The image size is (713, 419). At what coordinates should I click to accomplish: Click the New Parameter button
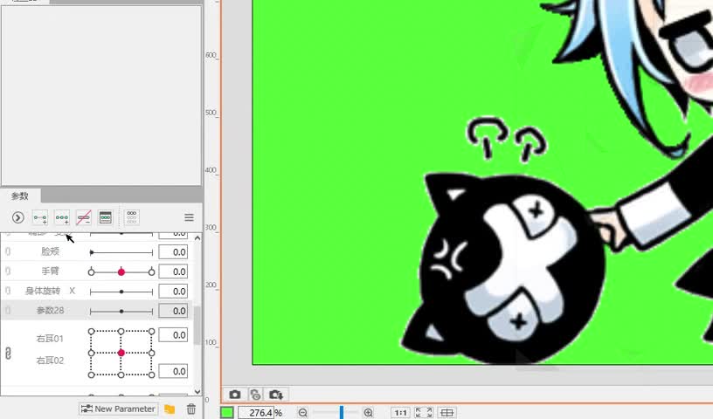[118, 409]
